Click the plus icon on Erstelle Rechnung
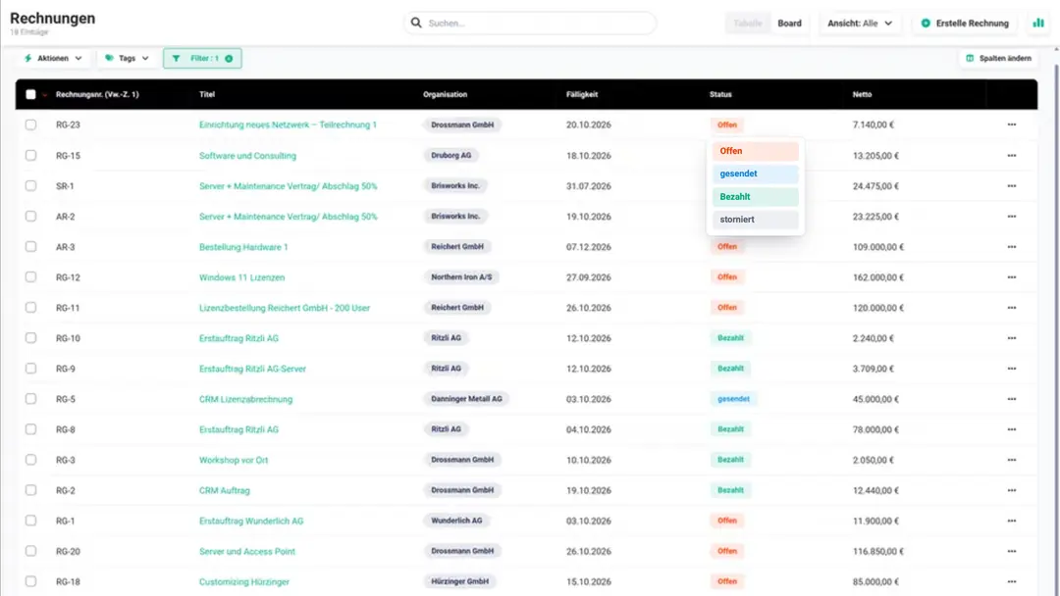 click(x=926, y=23)
